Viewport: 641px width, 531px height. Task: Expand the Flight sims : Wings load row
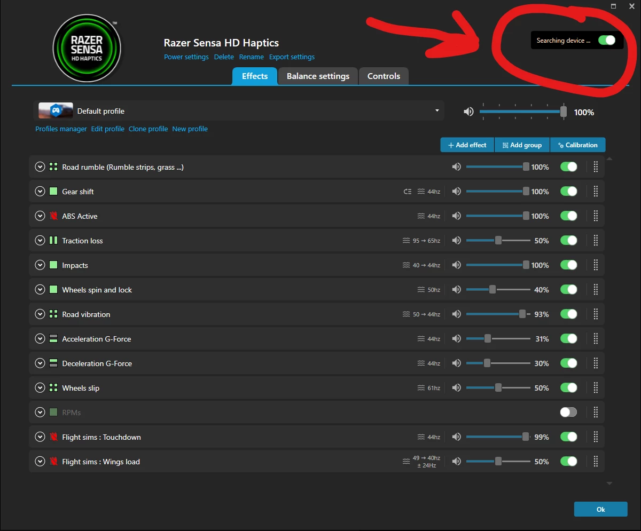pyautogui.click(x=40, y=462)
